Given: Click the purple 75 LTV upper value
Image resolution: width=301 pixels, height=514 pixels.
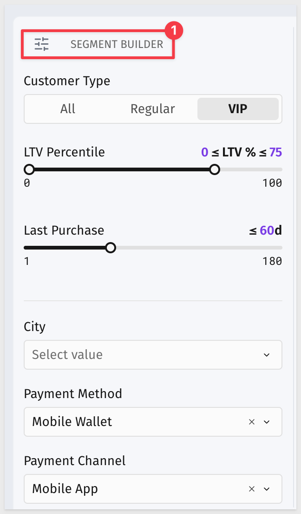Looking at the screenshot, I should pos(275,152).
